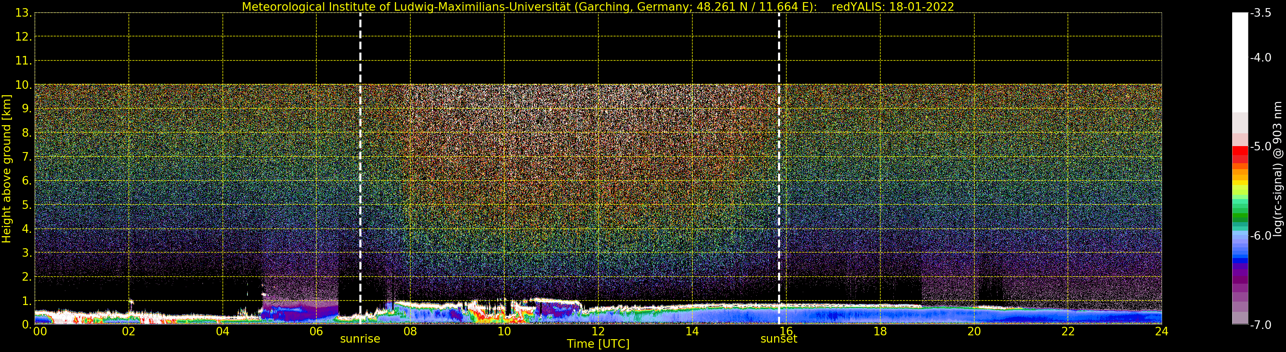This screenshot has width=1286, height=352.
Task: Select the white dashed sunset marker line
Action: (779, 169)
